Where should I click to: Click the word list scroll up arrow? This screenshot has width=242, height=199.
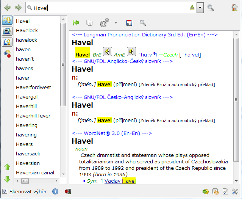(63, 19)
